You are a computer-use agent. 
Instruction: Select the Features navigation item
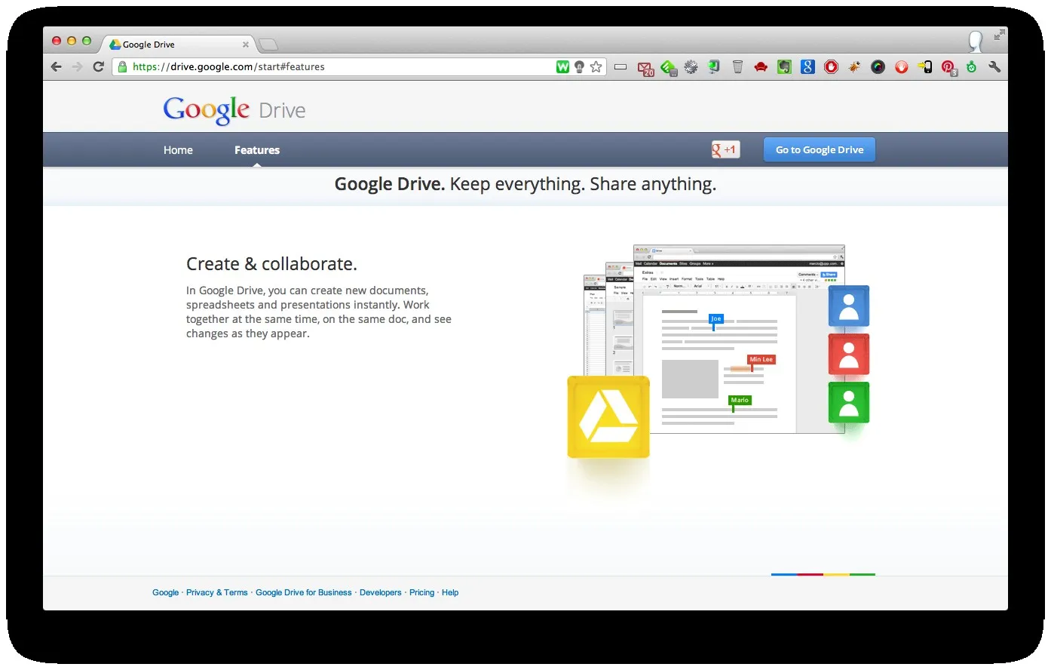[257, 150]
